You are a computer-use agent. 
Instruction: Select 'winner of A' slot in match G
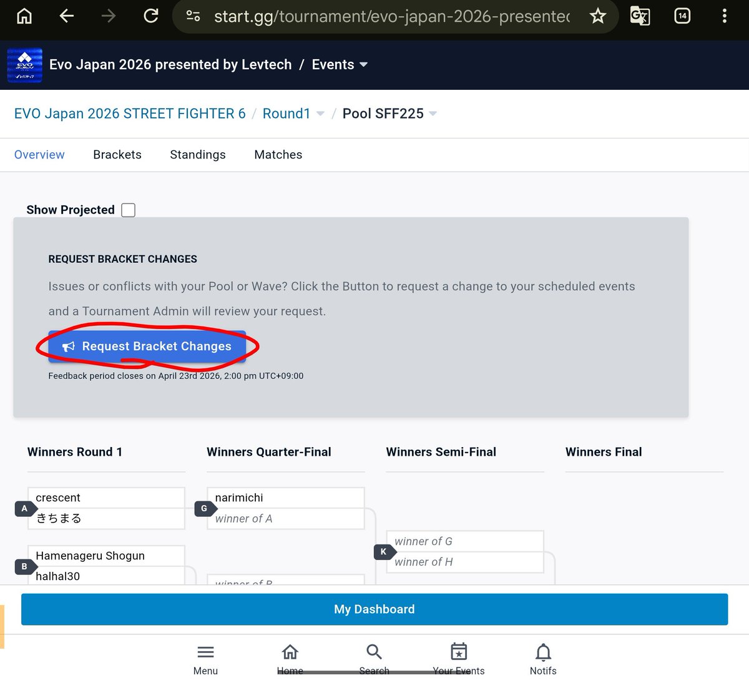[286, 518]
